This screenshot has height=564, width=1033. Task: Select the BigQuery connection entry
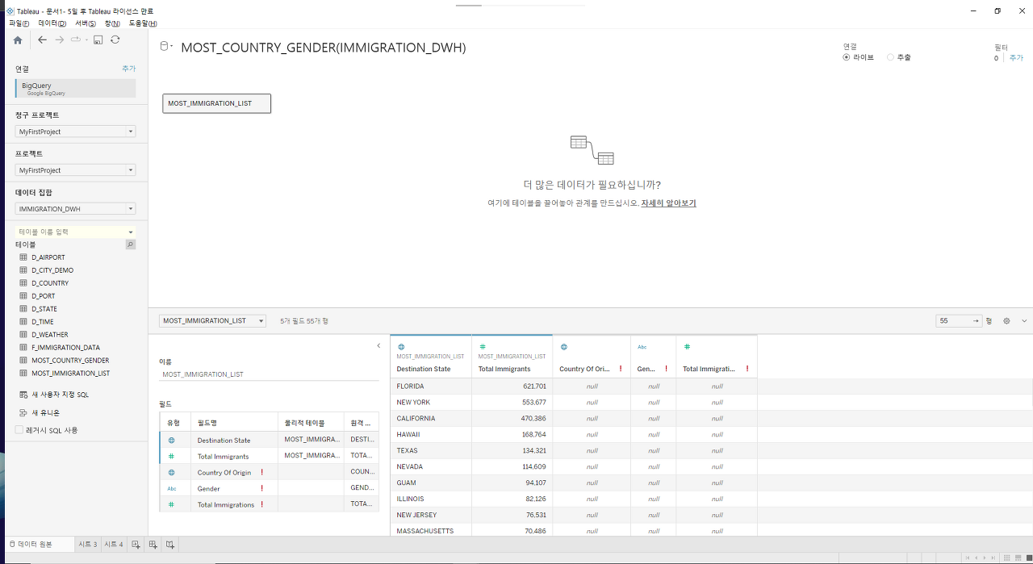tap(76, 89)
